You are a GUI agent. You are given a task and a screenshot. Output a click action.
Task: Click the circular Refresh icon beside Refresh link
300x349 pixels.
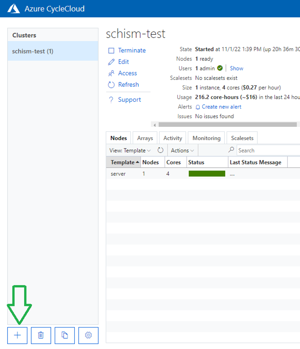pyautogui.click(x=111, y=85)
